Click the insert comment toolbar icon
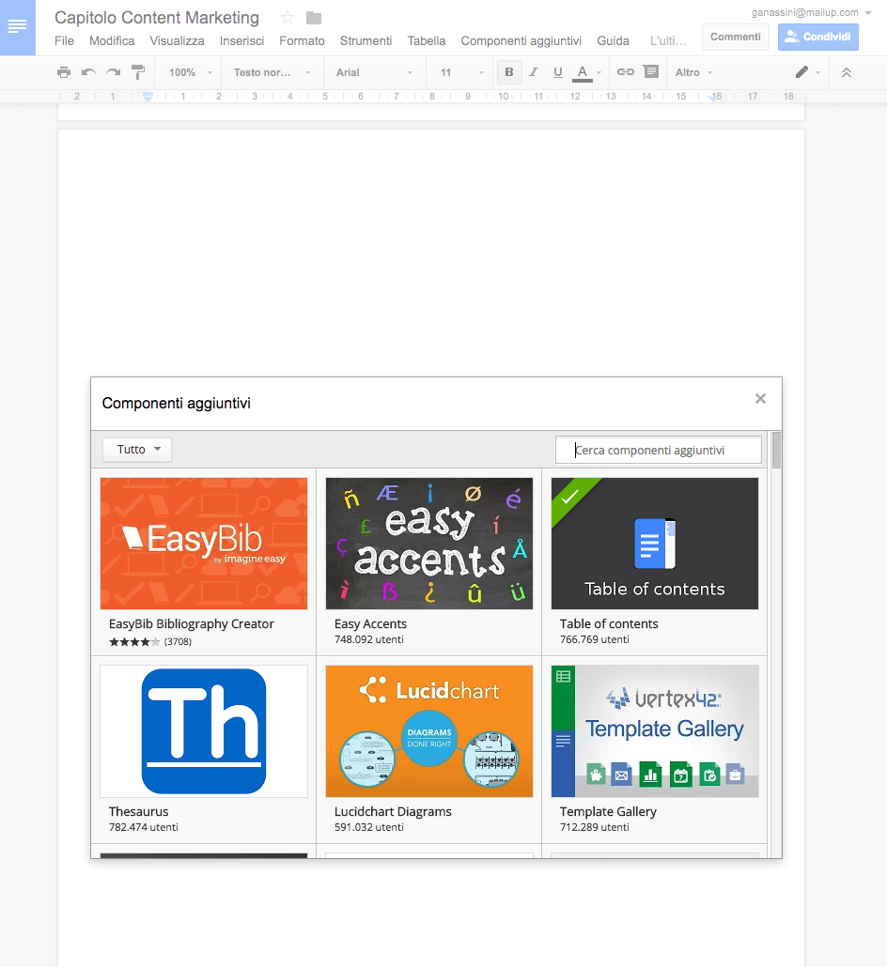This screenshot has height=967, width=887. [650, 72]
